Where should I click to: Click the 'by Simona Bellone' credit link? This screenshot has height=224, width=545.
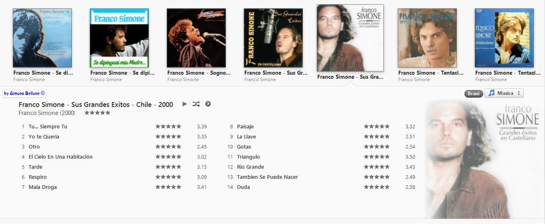(25, 93)
